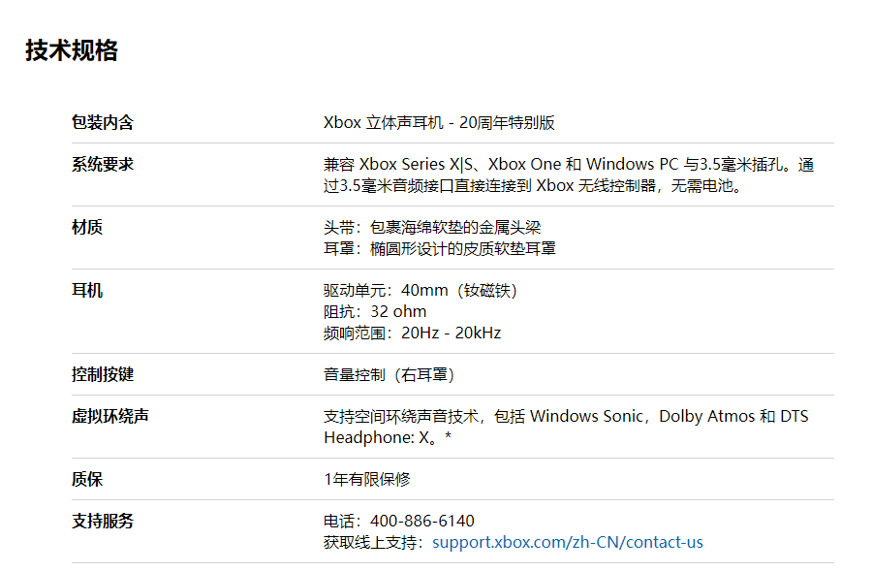Click the 驱动单元 40mm text line
The height and width of the screenshot is (572, 873).
(421, 290)
